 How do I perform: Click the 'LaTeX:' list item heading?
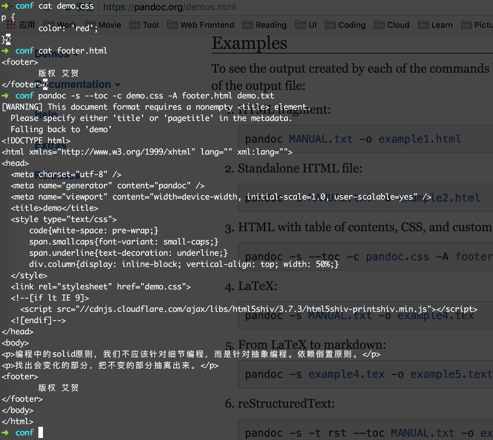(x=258, y=286)
